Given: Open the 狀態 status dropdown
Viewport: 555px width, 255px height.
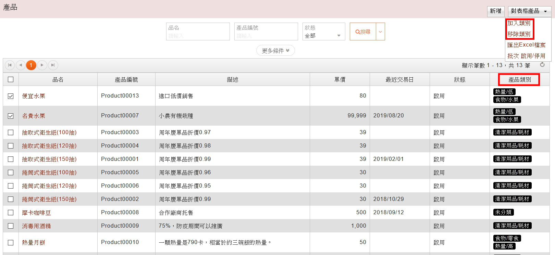Looking at the screenshot, I should [324, 32].
